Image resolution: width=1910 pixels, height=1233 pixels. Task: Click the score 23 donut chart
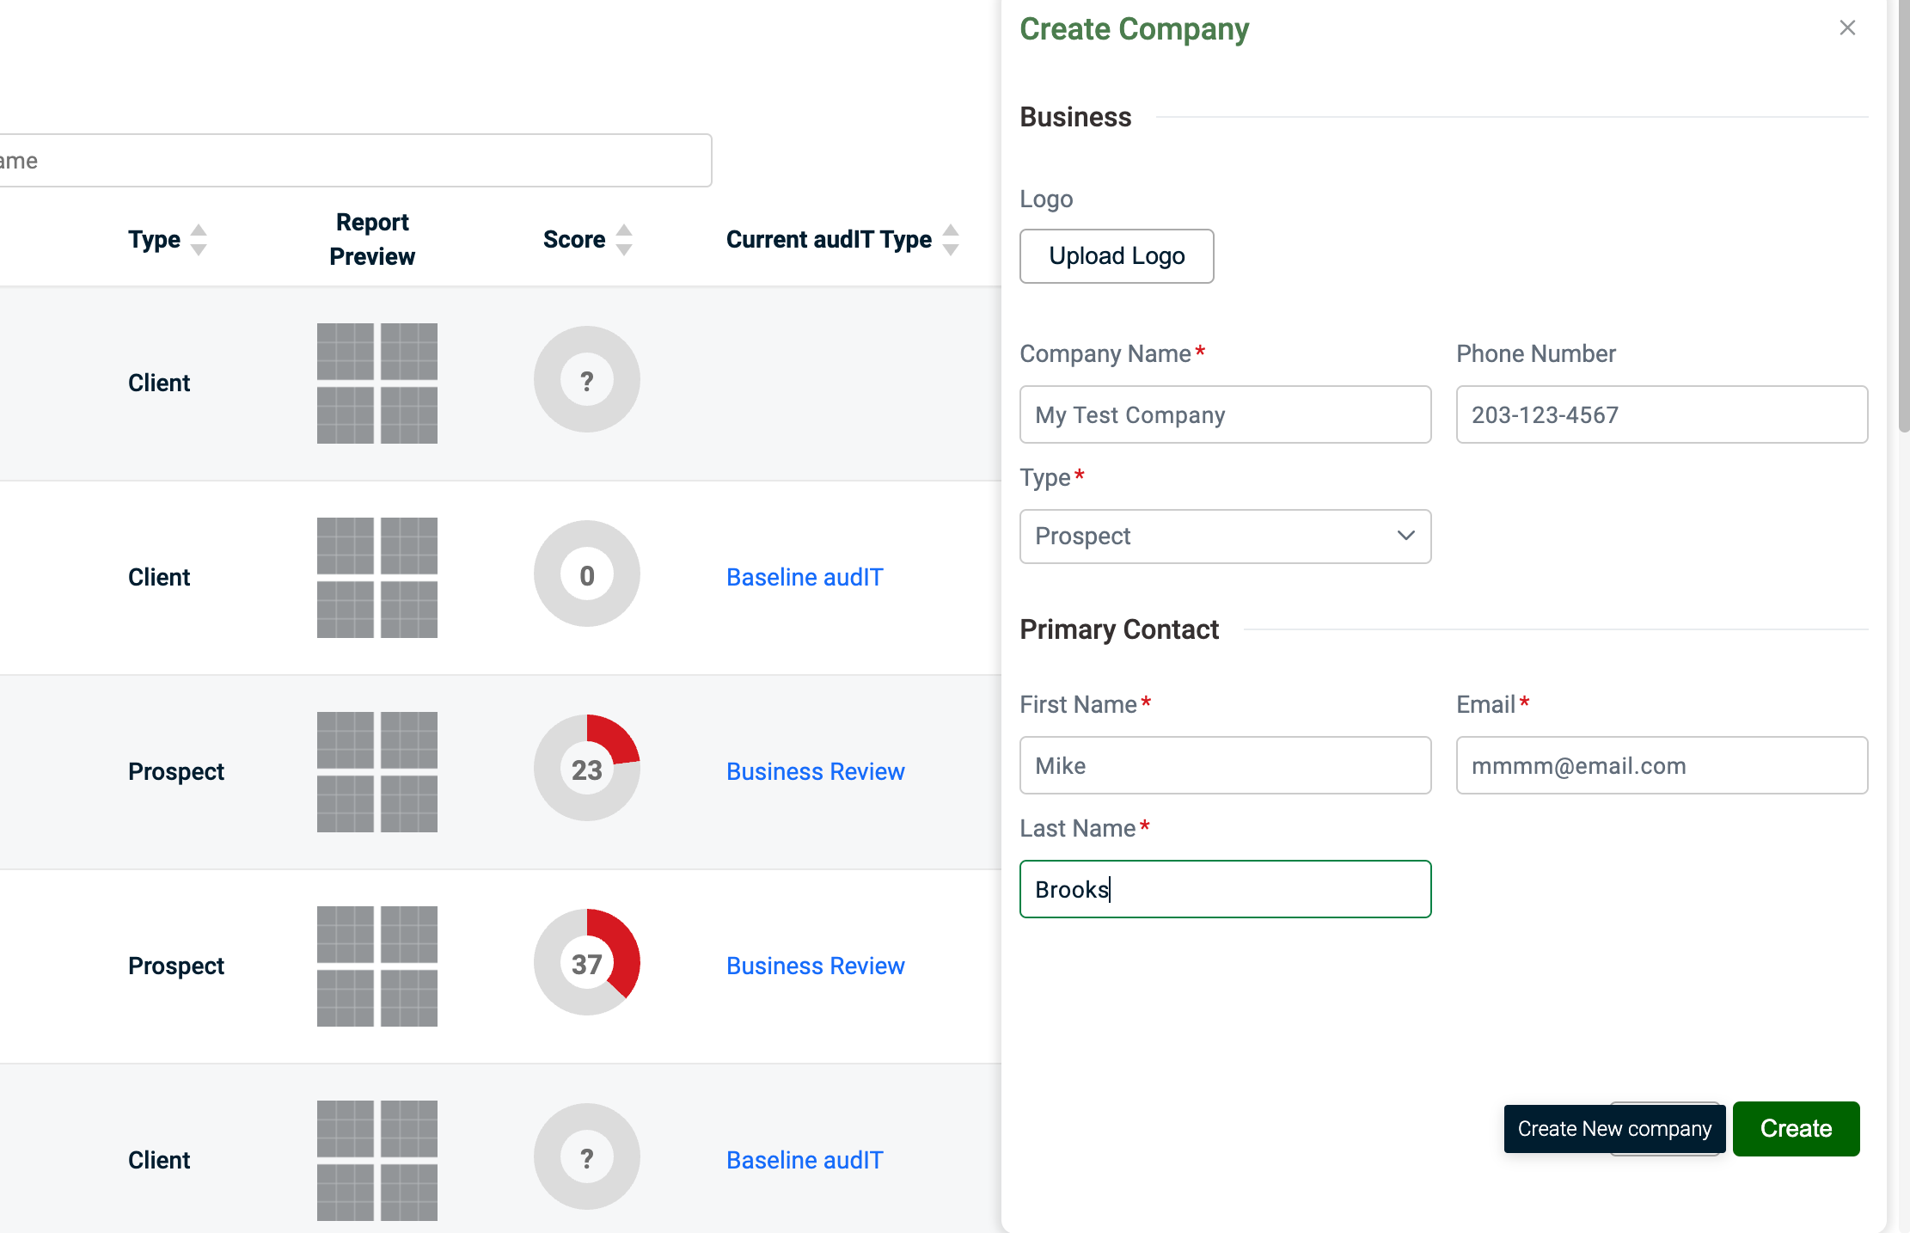coord(587,768)
